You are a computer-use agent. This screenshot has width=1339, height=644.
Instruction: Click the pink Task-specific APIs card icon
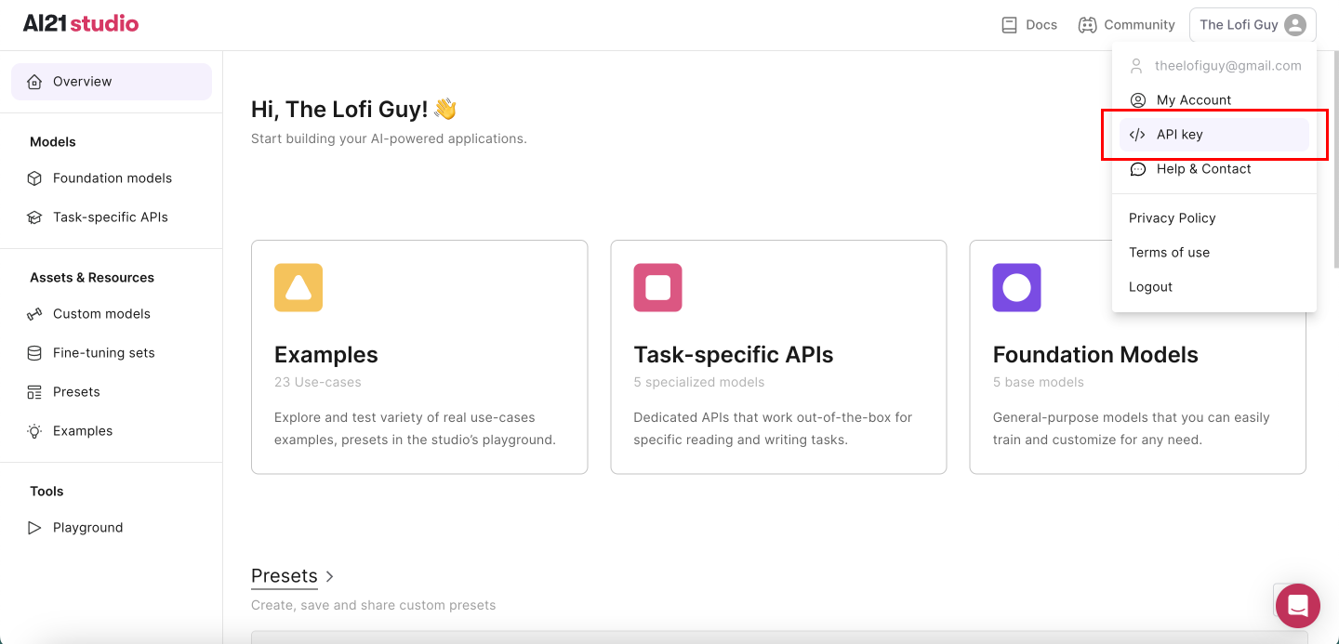pos(657,287)
